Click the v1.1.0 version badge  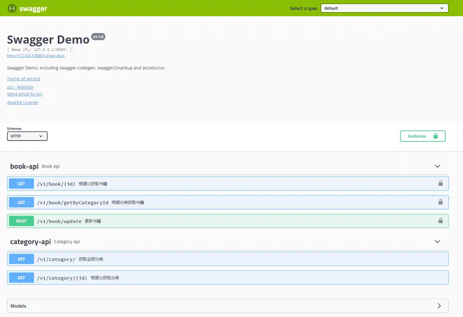pos(98,37)
